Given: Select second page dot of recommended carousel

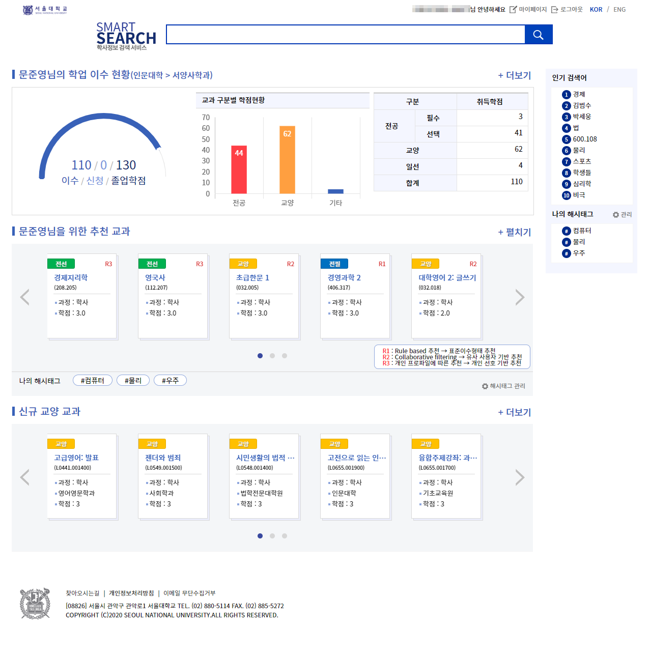Looking at the screenshot, I should coord(272,356).
